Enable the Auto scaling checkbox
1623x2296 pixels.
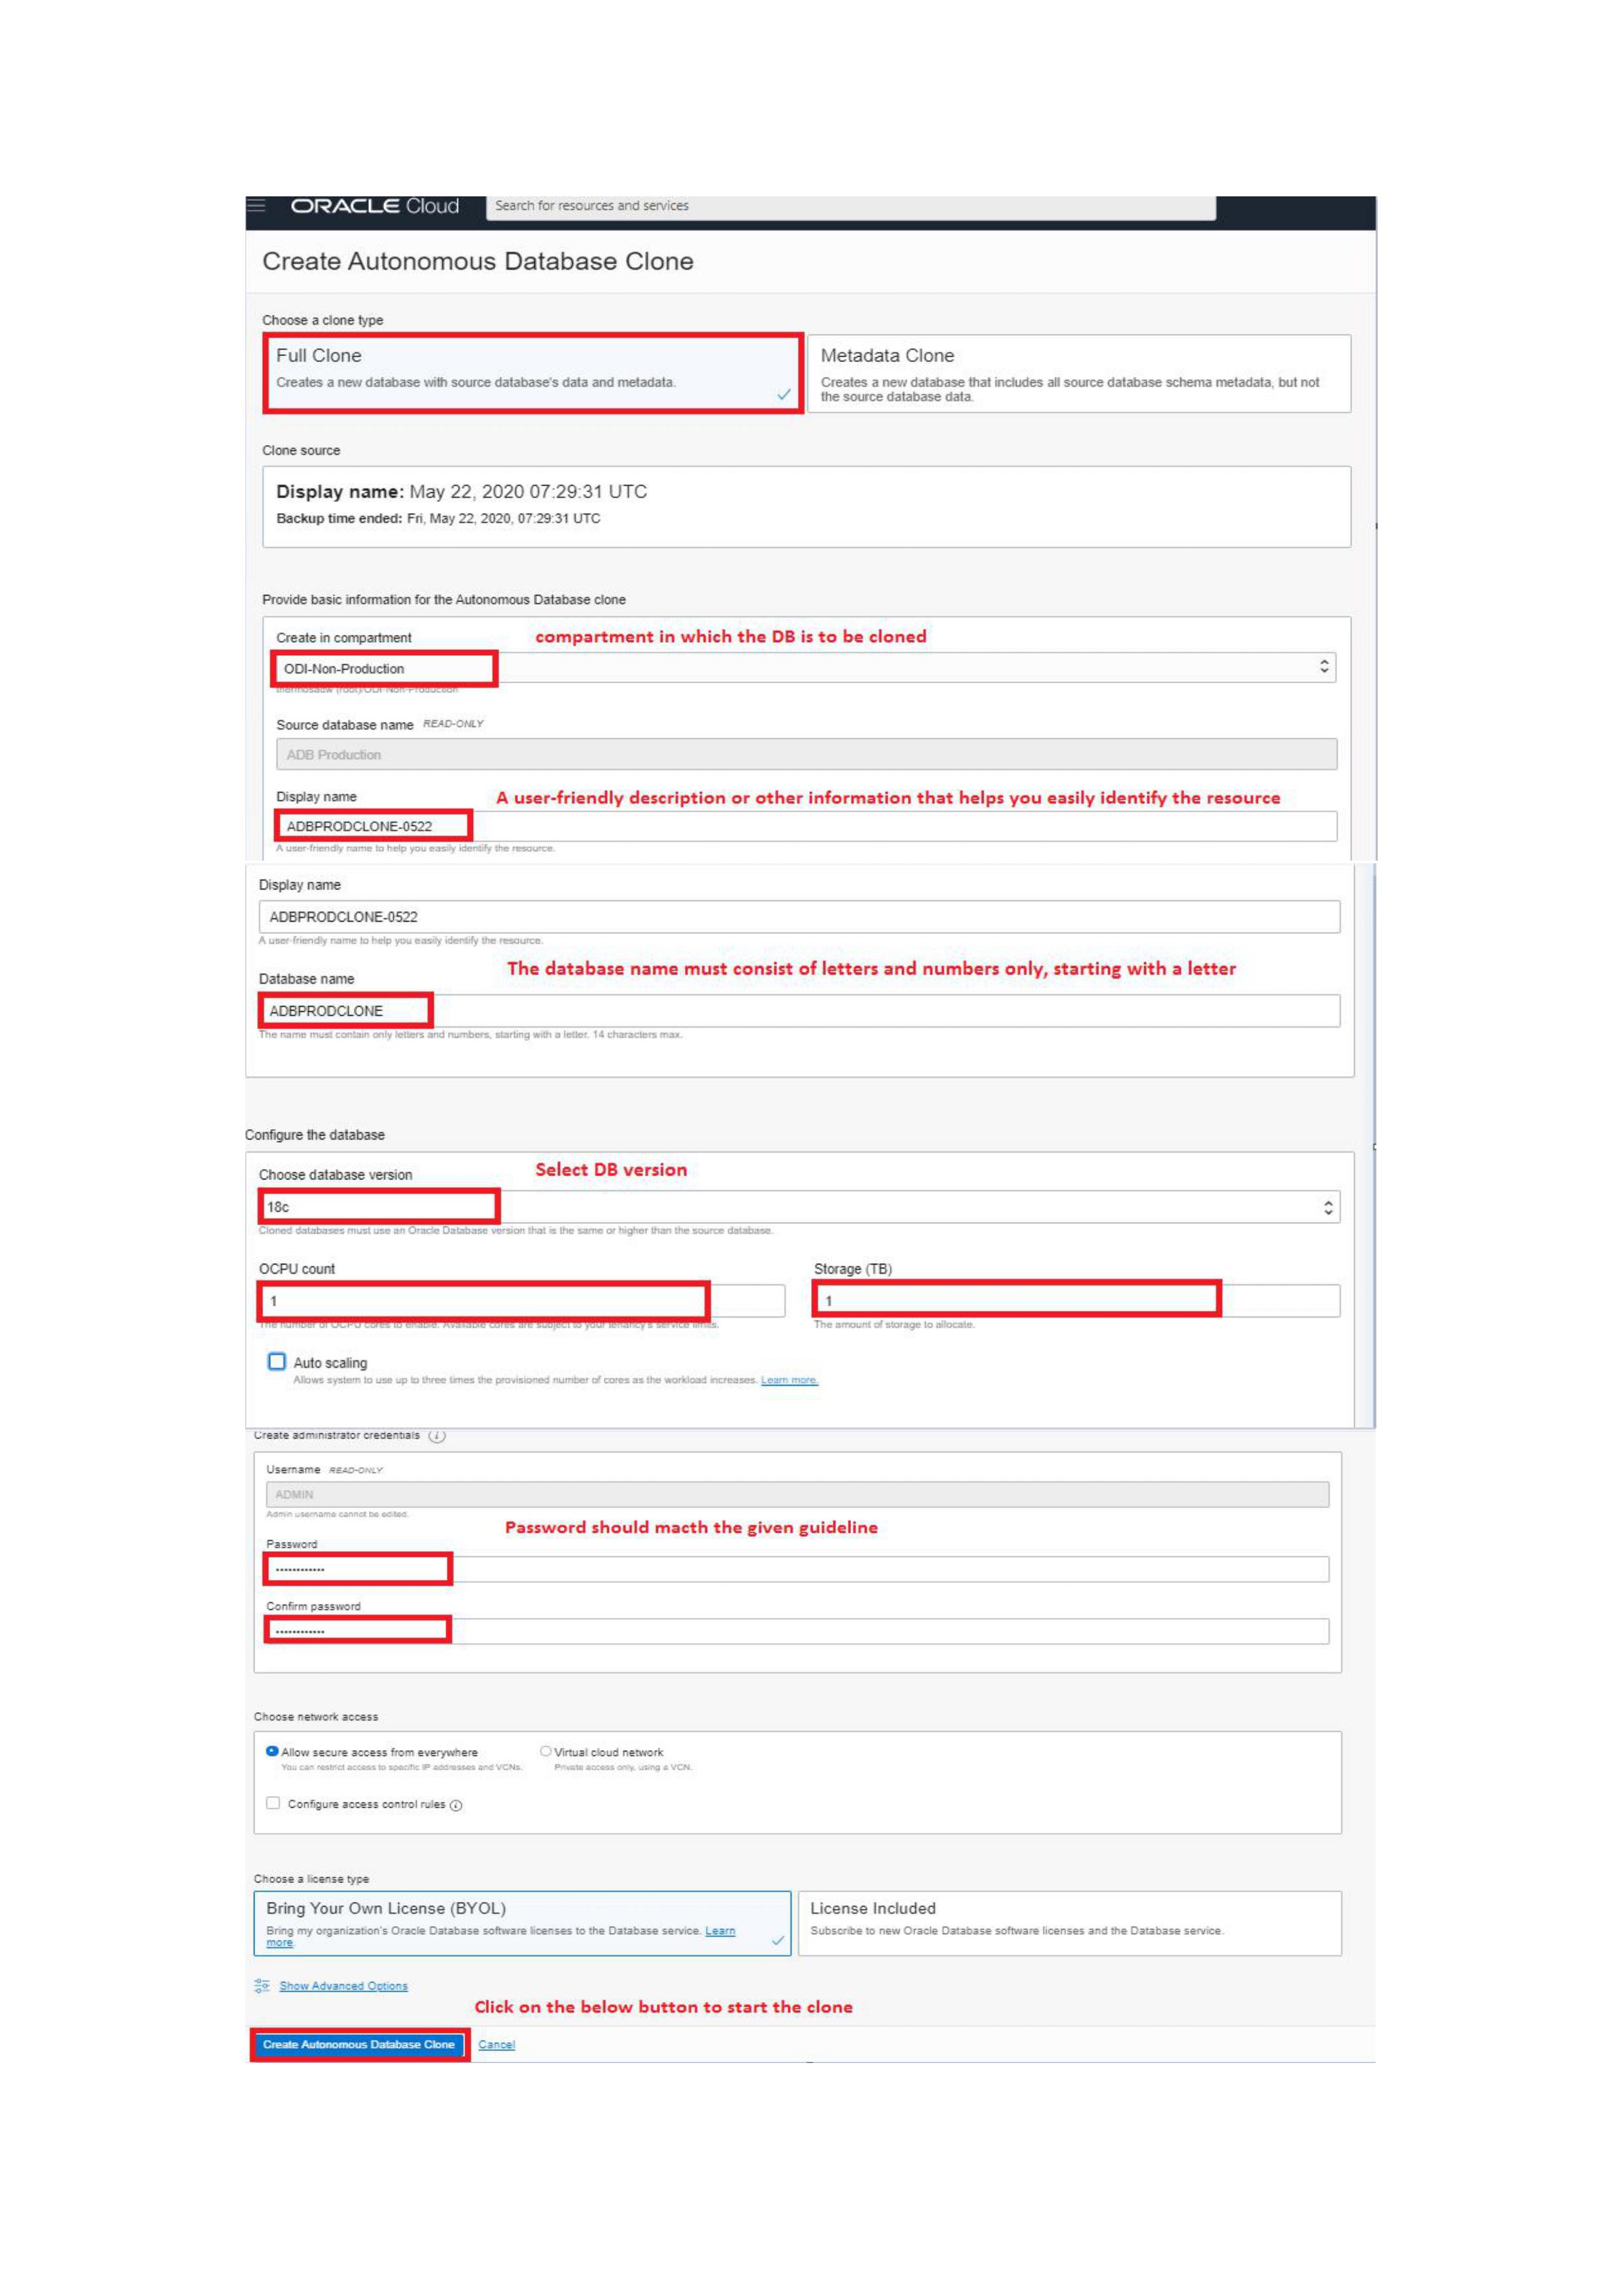click(277, 1362)
